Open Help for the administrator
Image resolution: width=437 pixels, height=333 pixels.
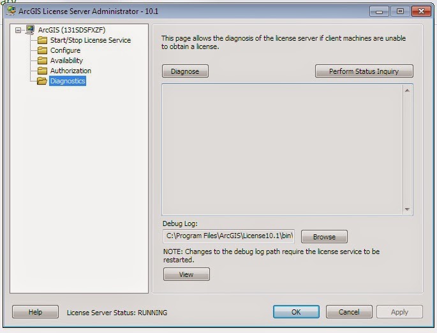tap(35, 312)
